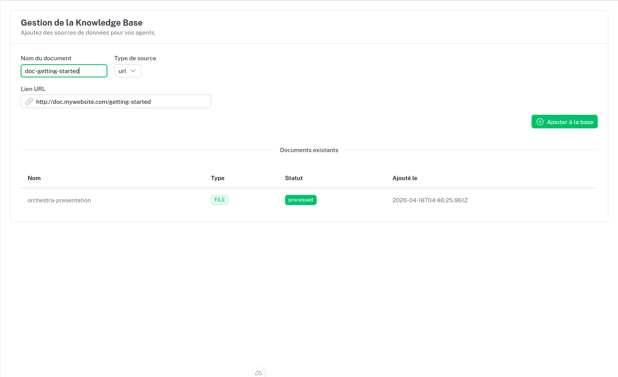Click the FILE type badge
Screen dimensions: 618x377
220,200
